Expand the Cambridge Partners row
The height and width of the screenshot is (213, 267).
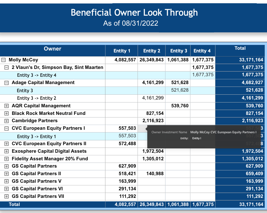(x=6, y=121)
